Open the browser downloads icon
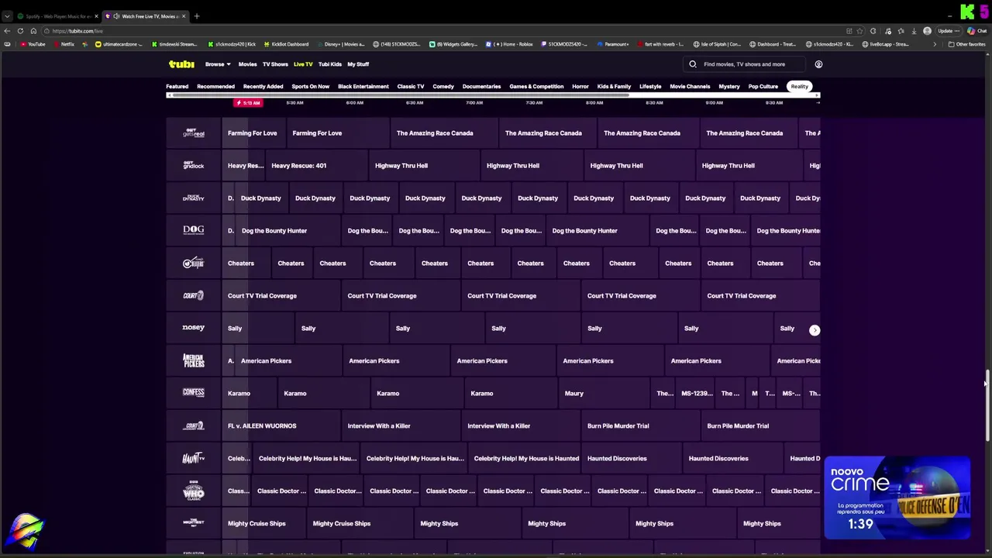 click(914, 31)
